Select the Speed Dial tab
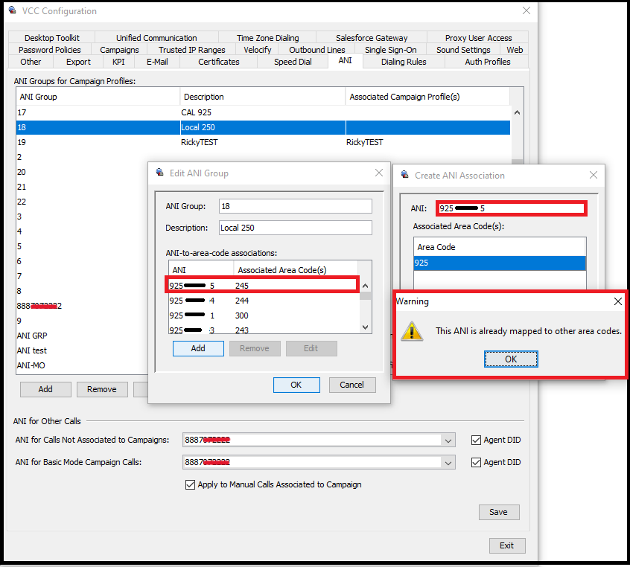Viewport: 630px width, 567px height. (293, 62)
